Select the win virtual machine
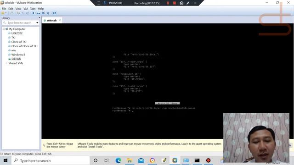 click(13, 50)
